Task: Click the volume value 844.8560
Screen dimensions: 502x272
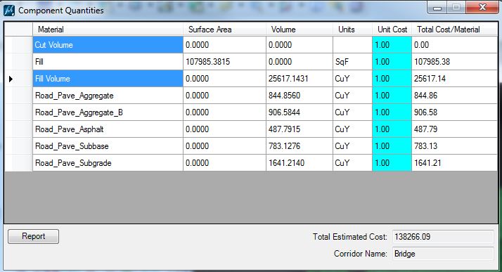Action: [284, 96]
